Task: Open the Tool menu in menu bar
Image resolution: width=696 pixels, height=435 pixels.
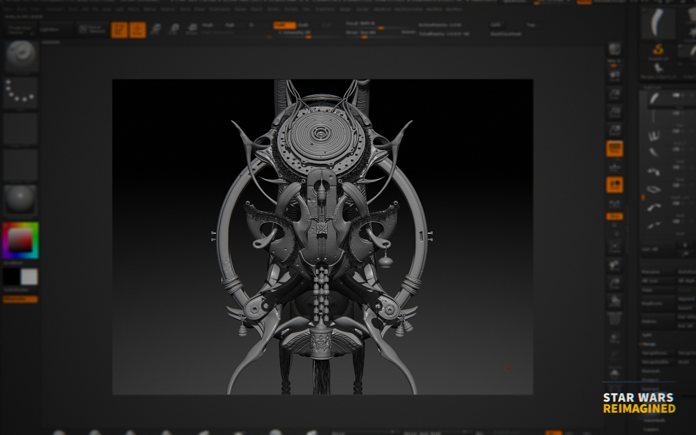Action: point(306,9)
